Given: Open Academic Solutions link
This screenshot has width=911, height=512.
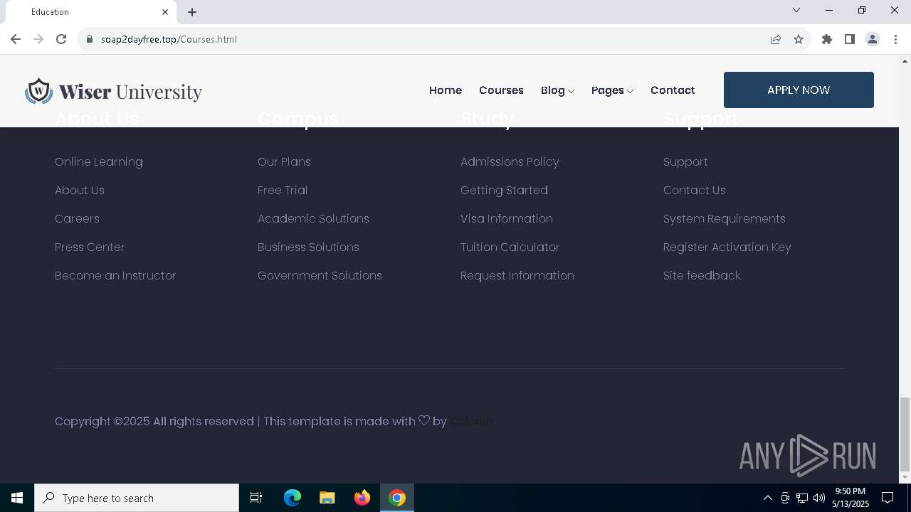Looking at the screenshot, I should click(313, 219).
